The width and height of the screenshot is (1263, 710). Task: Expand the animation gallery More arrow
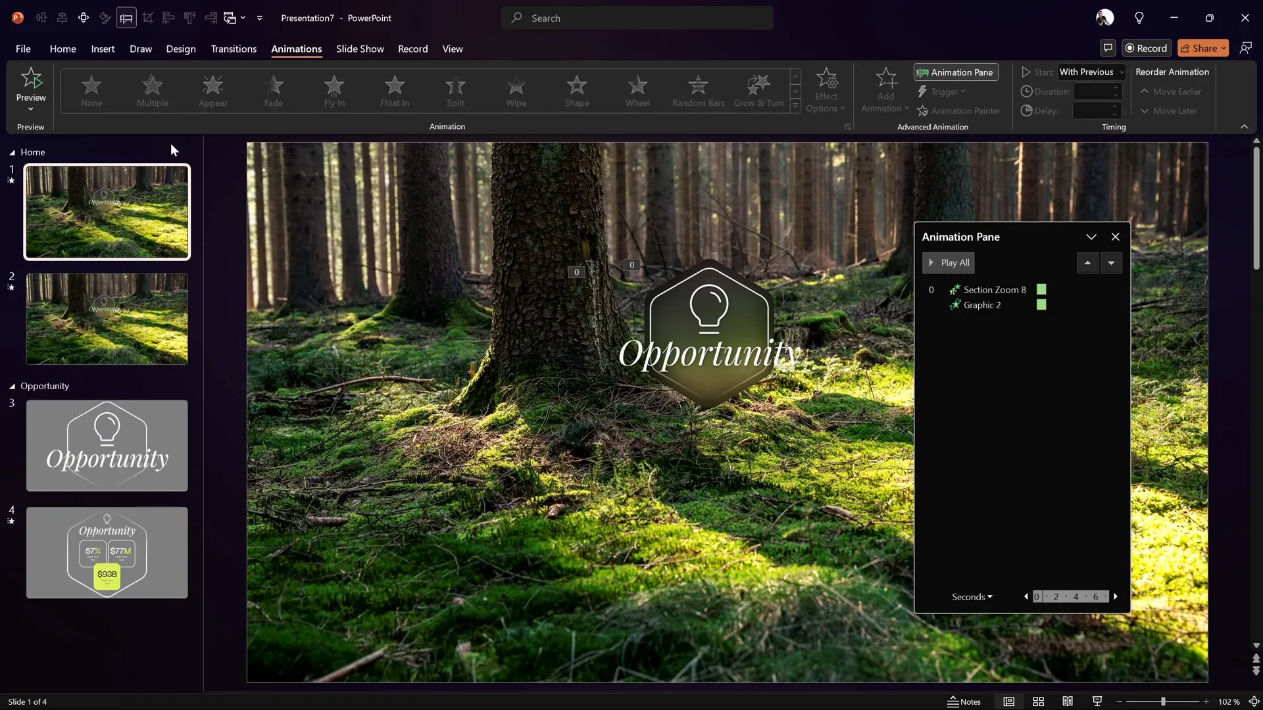pos(795,105)
